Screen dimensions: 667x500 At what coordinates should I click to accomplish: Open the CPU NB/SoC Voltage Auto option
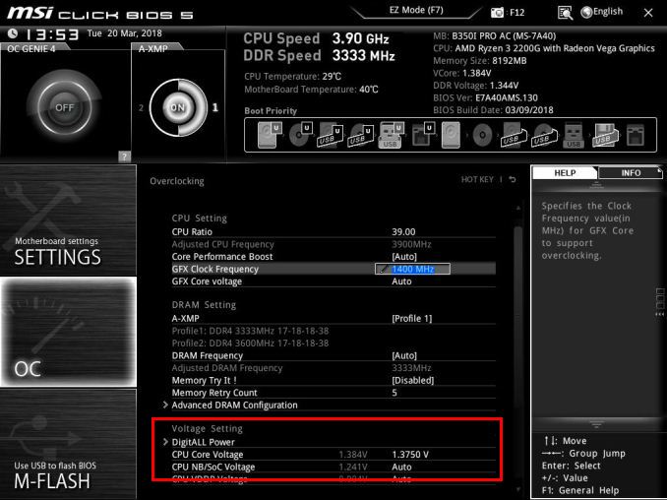[x=401, y=467]
